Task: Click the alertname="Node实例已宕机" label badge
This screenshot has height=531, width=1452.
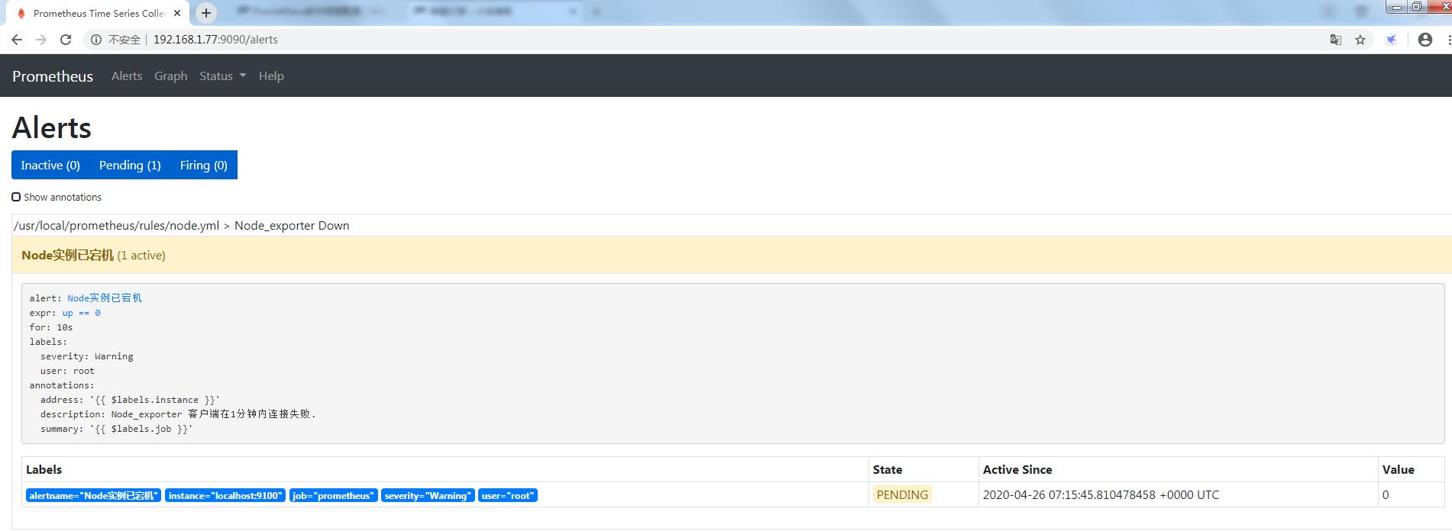Action: pyautogui.click(x=94, y=496)
